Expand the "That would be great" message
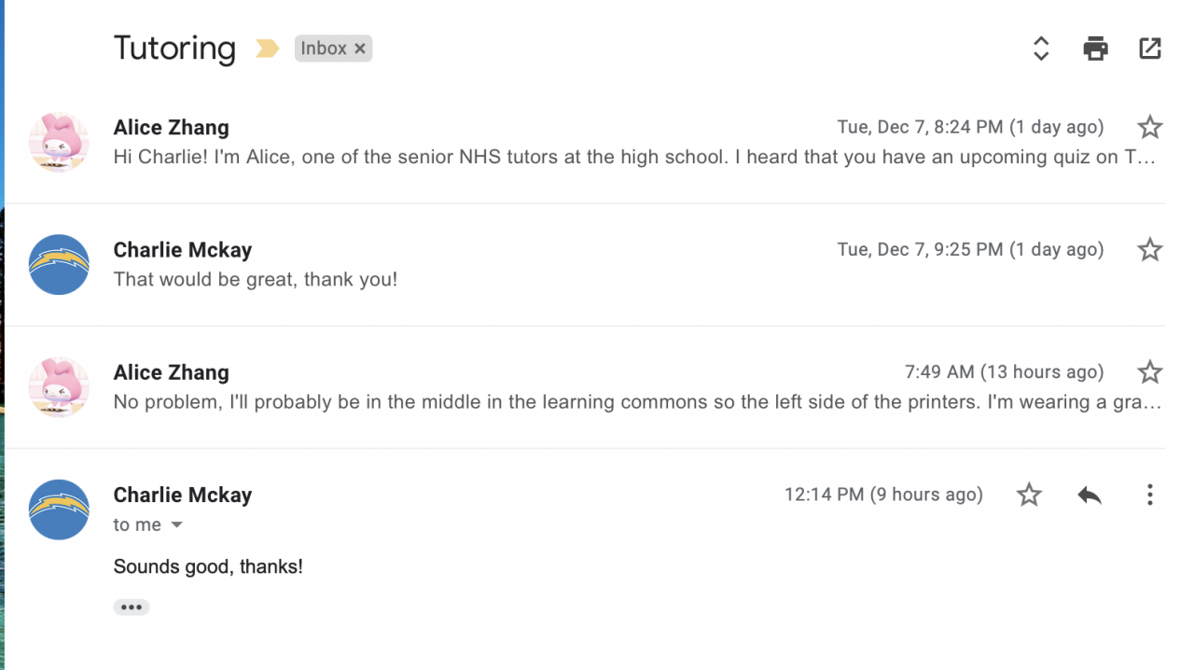Image resolution: width=1194 pixels, height=670 pixels. (256, 279)
